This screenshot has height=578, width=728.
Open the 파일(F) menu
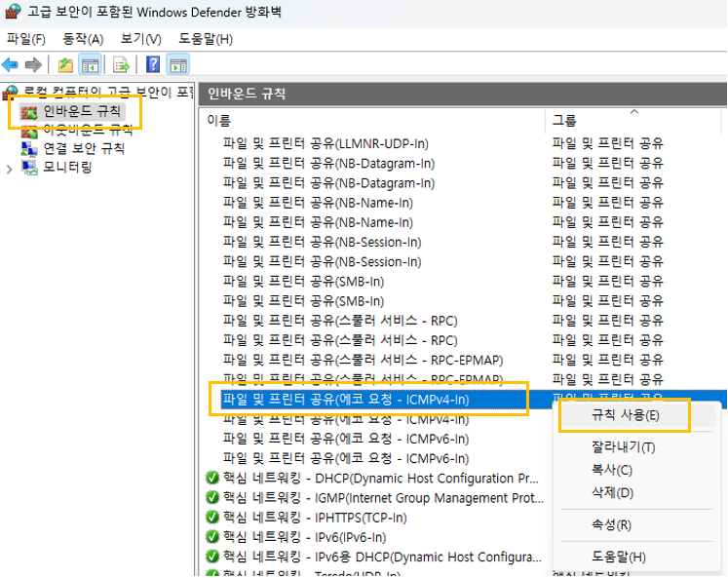(26, 39)
